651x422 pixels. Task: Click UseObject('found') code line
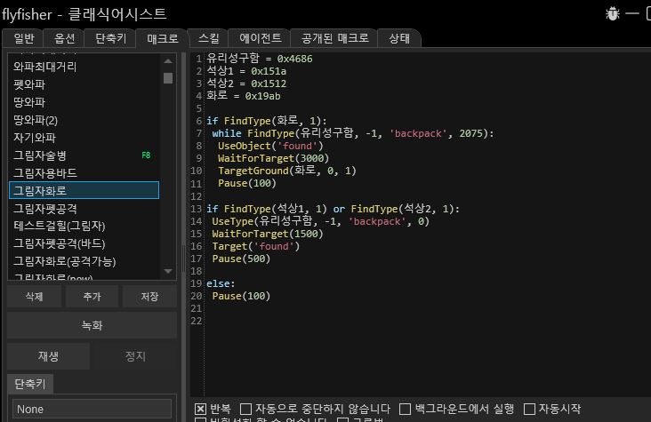coord(270,146)
